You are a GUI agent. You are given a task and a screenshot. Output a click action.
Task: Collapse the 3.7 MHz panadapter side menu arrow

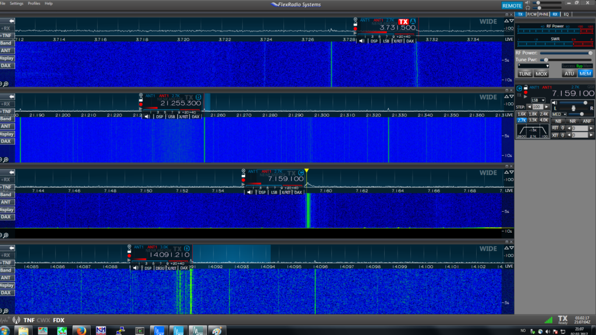click(11, 20)
